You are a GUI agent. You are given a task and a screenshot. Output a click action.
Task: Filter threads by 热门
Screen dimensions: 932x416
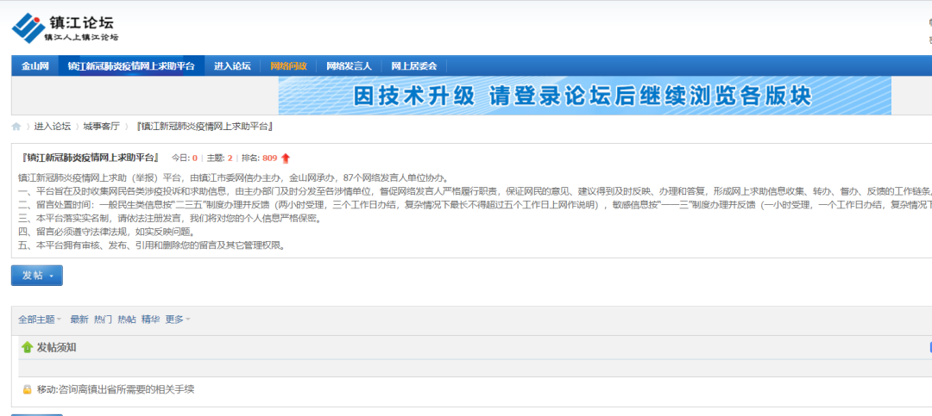point(103,320)
